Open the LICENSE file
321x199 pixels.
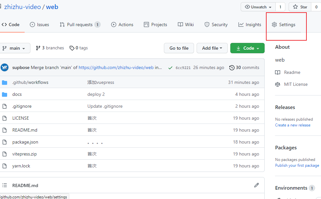20,118
